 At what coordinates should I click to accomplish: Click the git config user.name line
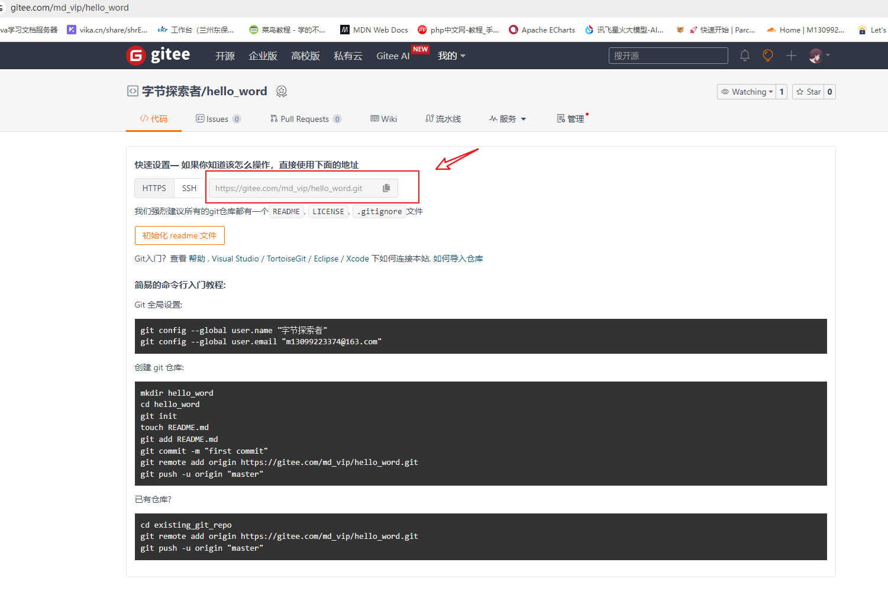pos(234,330)
